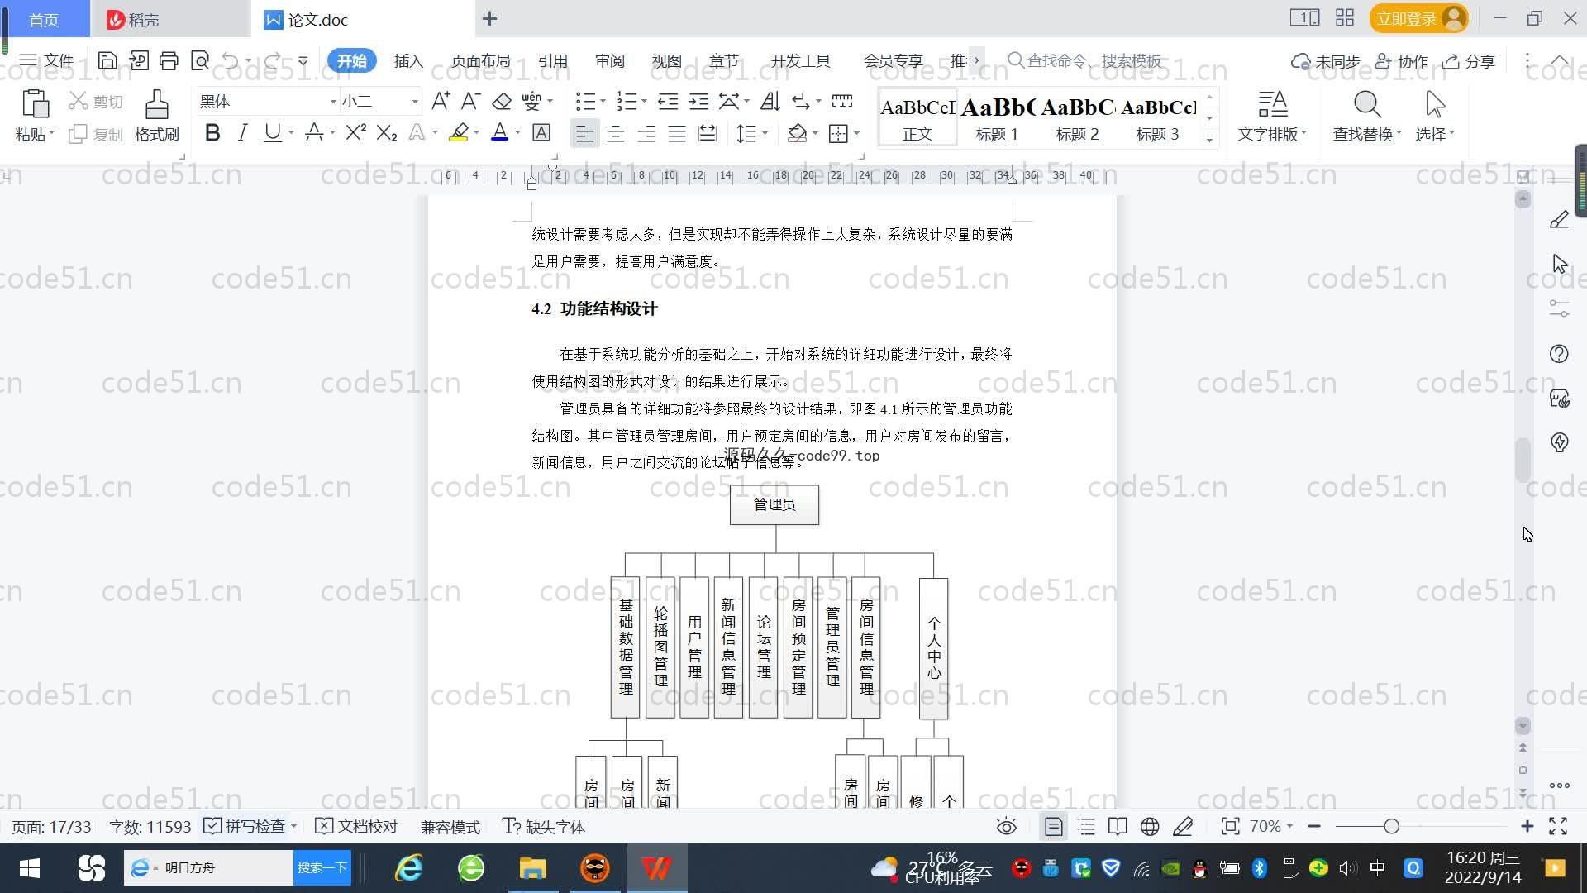Open Find and Replace magnifier
1587x893 pixels.
click(x=1367, y=105)
